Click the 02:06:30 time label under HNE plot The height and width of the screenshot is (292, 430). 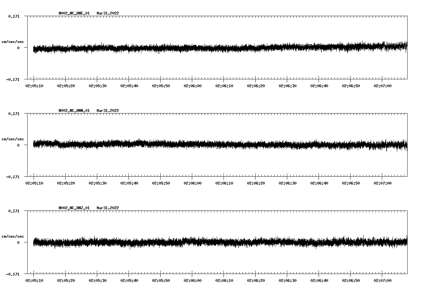(288, 86)
